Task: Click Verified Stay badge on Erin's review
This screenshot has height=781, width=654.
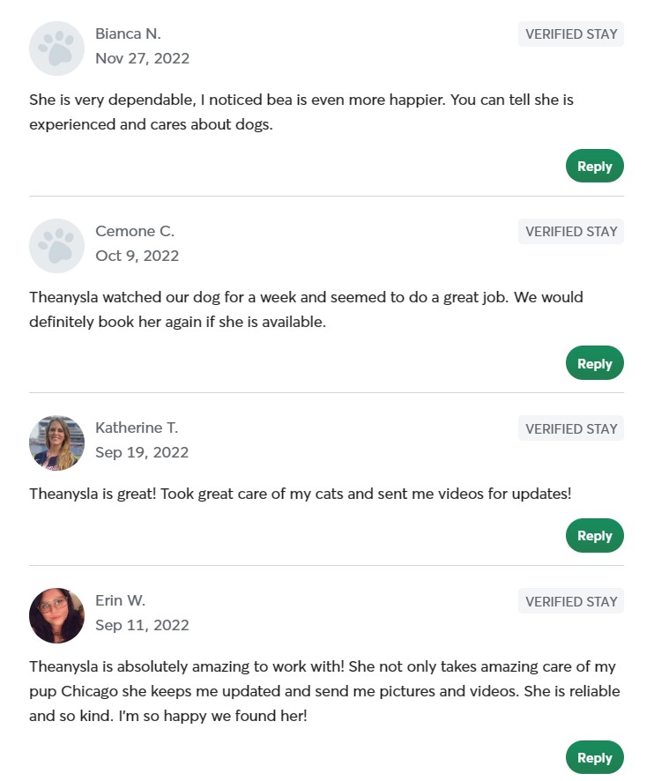Action: click(571, 601)
